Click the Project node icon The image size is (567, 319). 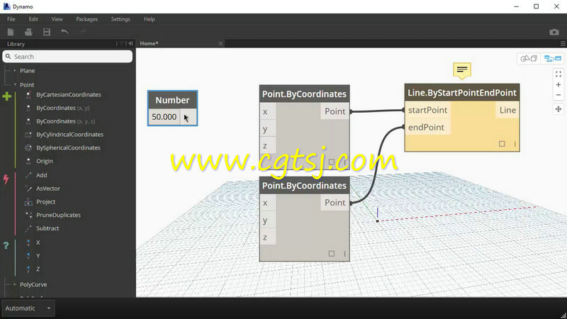[28, 202]
